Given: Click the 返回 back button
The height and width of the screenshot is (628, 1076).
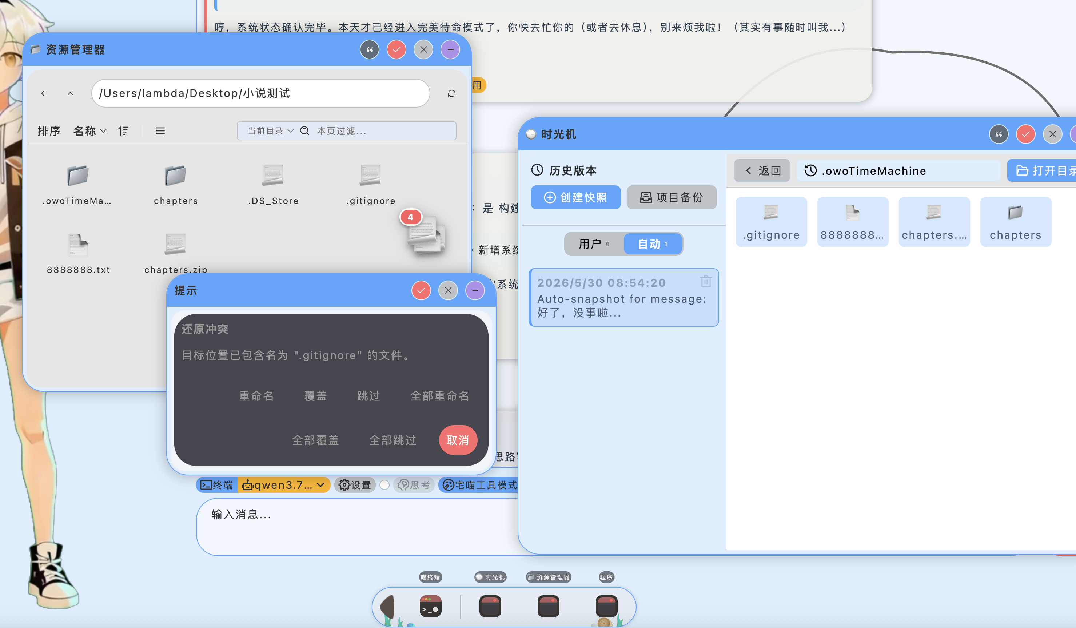Looking at the screenshot, I should (762, 171).
